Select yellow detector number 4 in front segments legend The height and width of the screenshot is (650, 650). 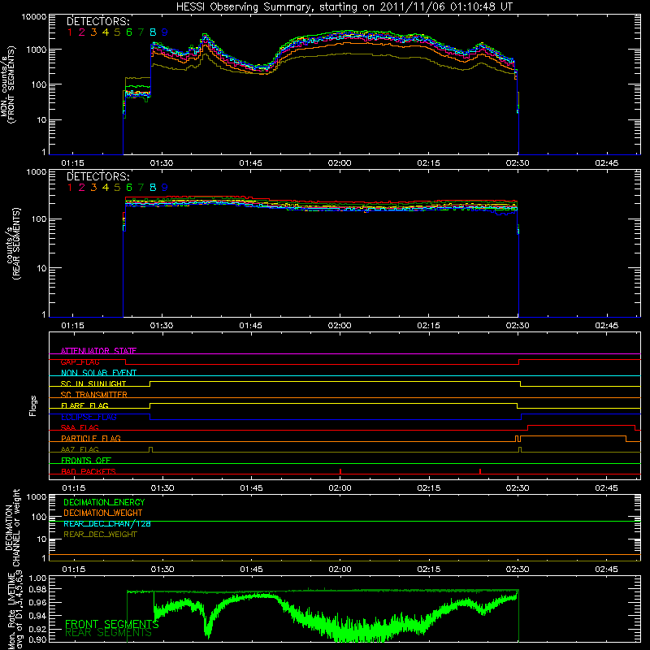[x=106, y=32]
